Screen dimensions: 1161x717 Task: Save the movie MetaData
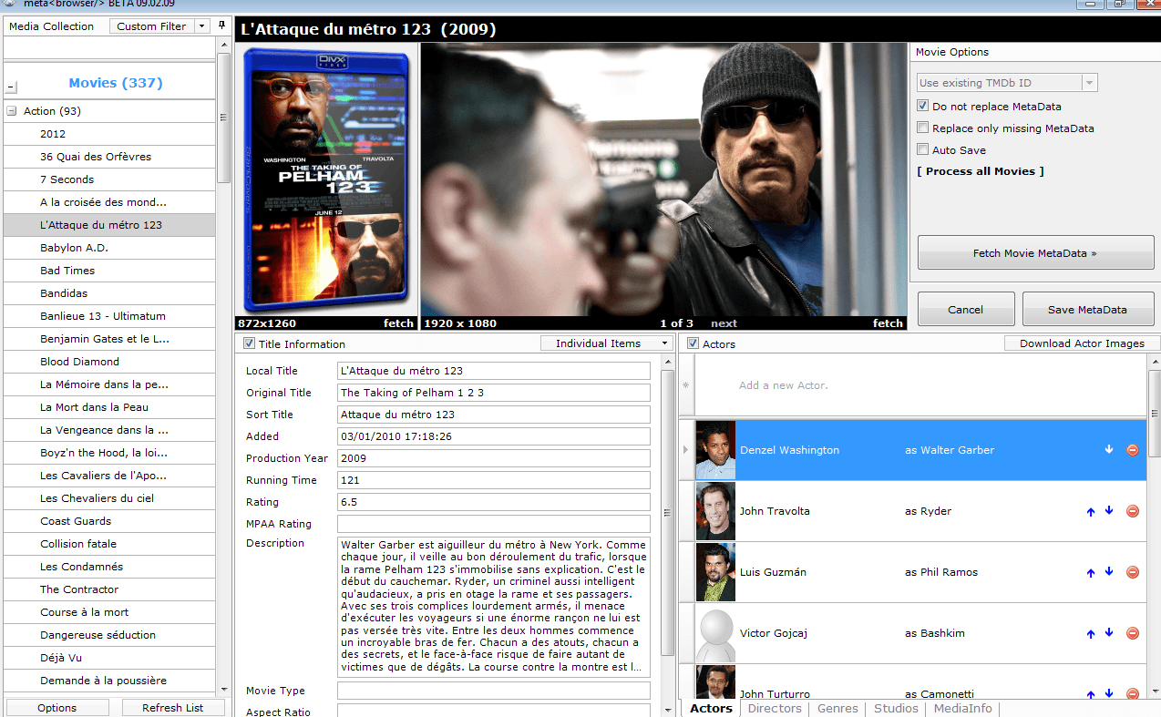pos(1087,310)
